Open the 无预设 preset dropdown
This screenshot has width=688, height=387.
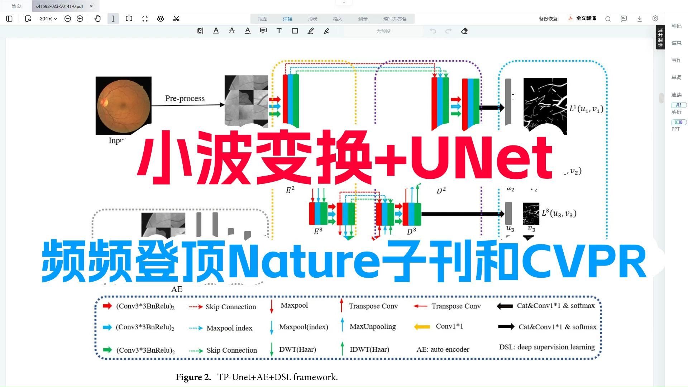tap(383, 31)
